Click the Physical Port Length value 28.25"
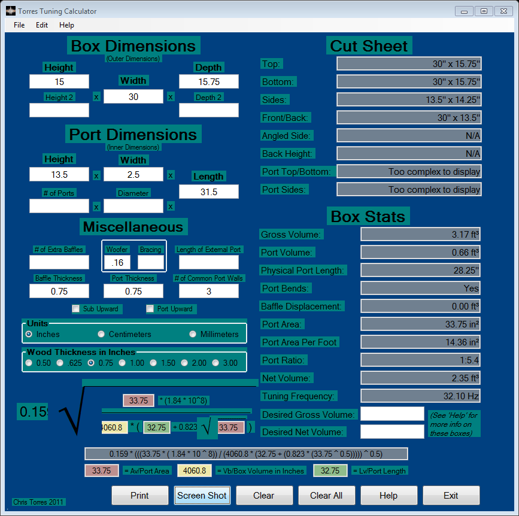Image resolution: width=519 pixels, height=516 pixels. [x=420, y=270]
